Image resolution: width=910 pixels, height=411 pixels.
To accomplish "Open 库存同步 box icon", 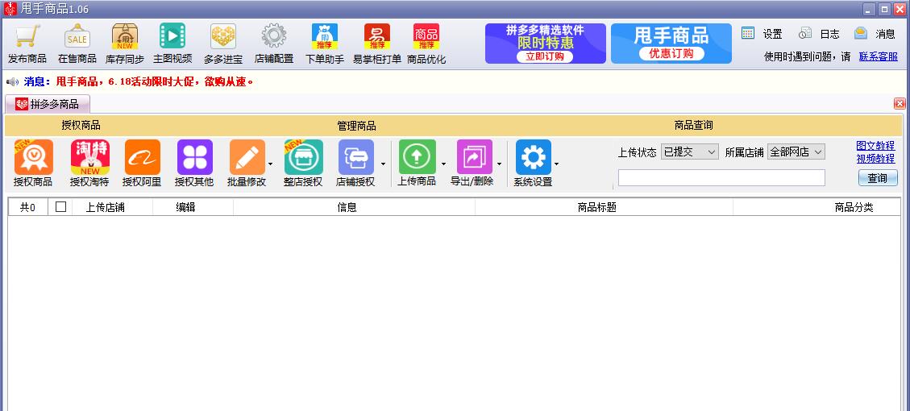I will click(125, 36).
